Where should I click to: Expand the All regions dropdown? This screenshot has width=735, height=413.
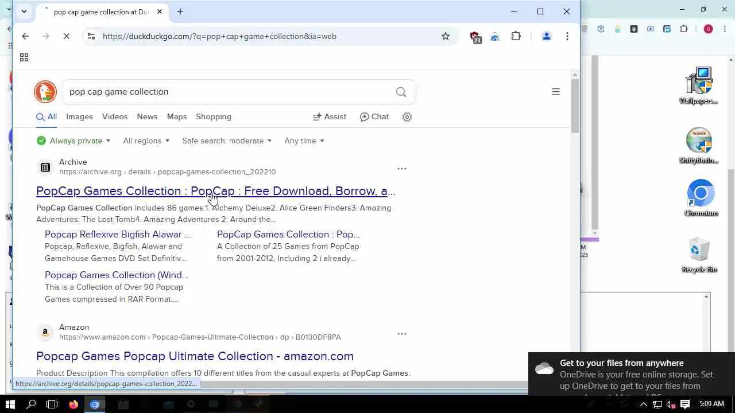point(146,141)
